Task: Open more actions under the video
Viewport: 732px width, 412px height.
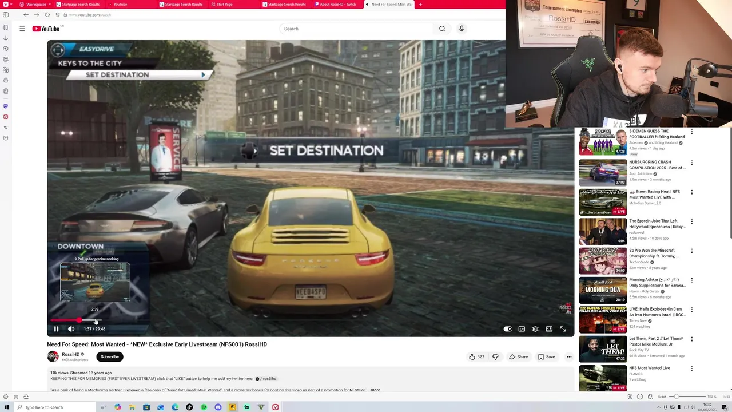Action: tap(569, 356)
